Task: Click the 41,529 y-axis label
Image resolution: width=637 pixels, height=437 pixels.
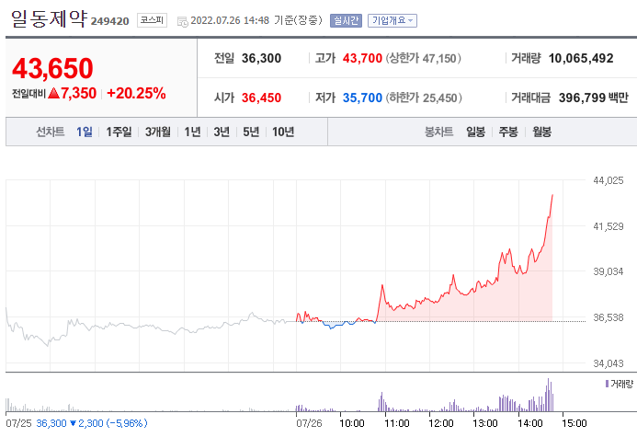Action: pos(609,226)
